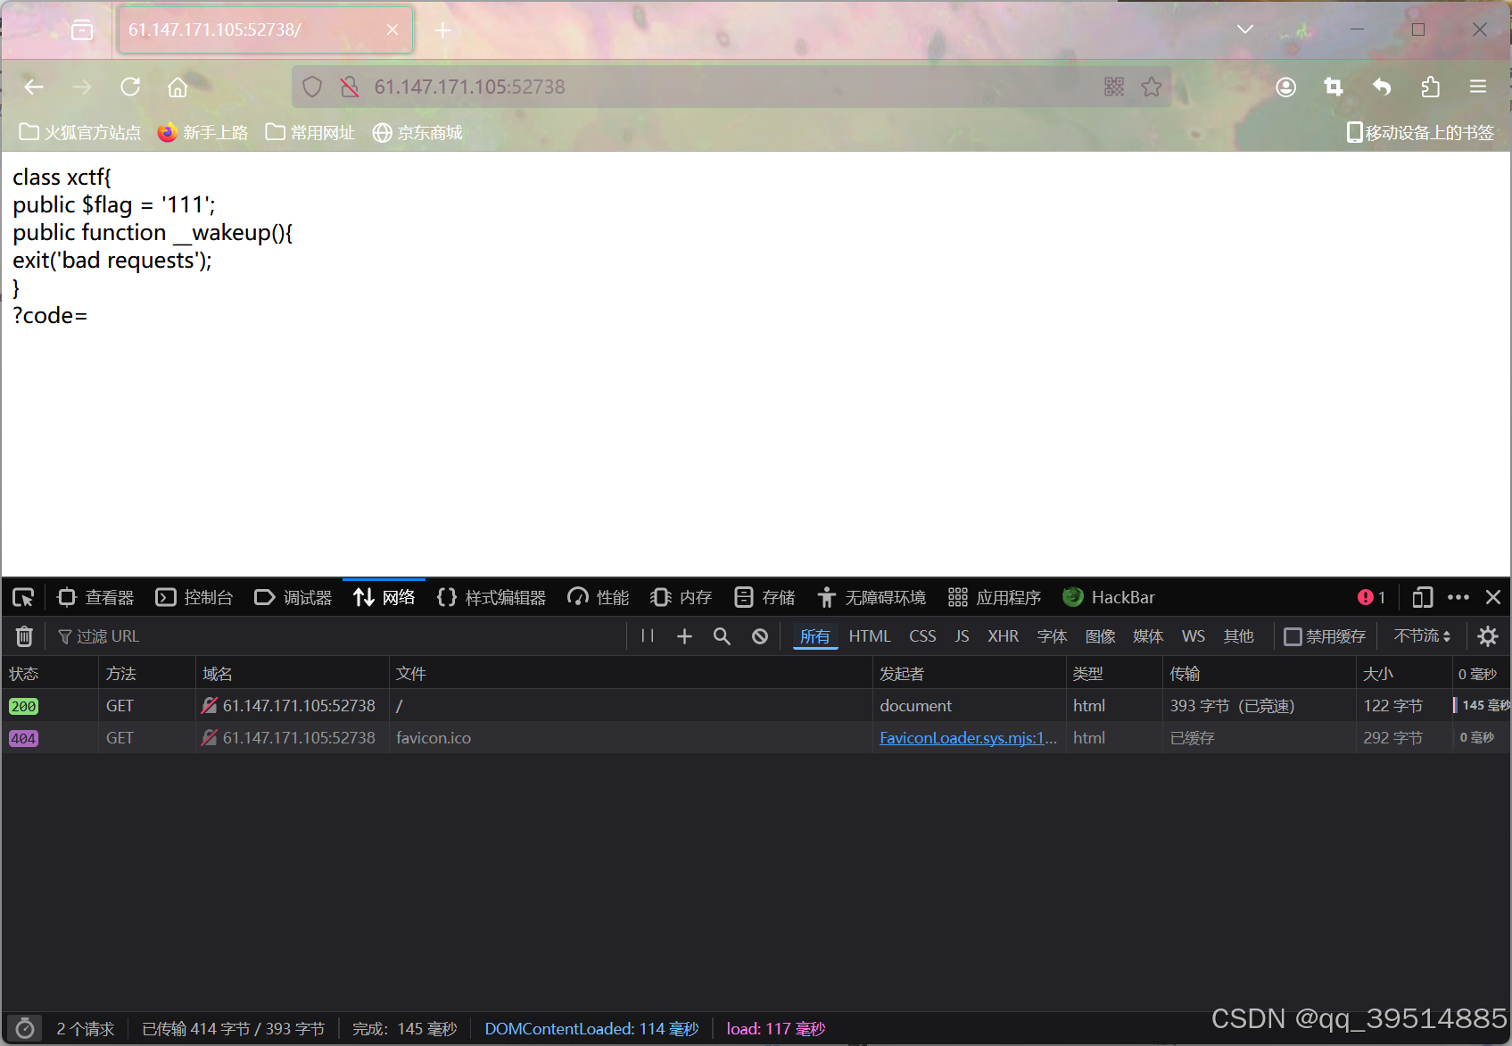
Task: Open the 存储 storage tab
Action: (764, 597)
